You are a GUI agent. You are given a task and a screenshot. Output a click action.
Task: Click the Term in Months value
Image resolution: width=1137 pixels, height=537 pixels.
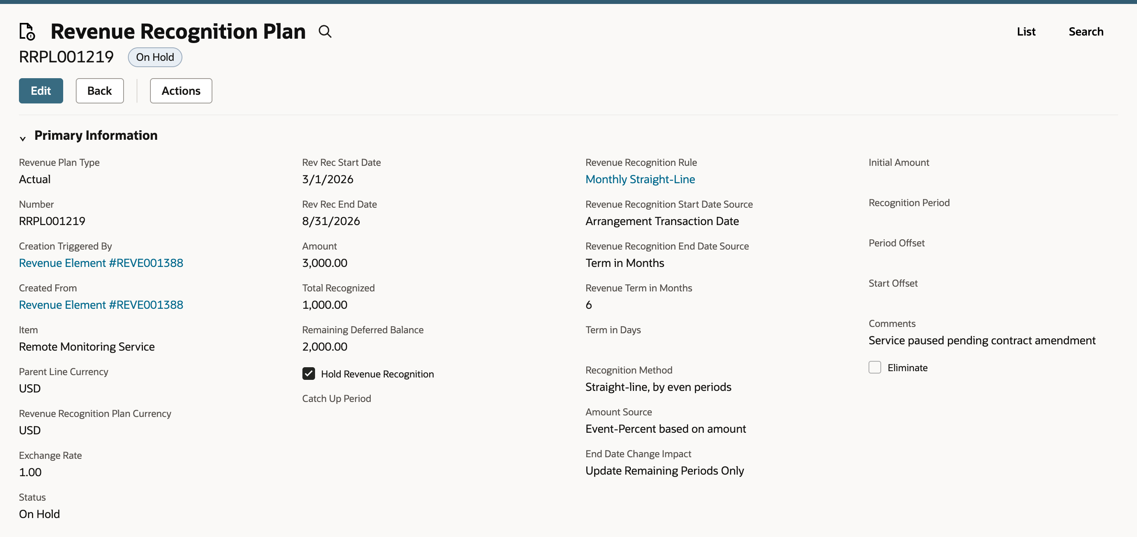625,263
